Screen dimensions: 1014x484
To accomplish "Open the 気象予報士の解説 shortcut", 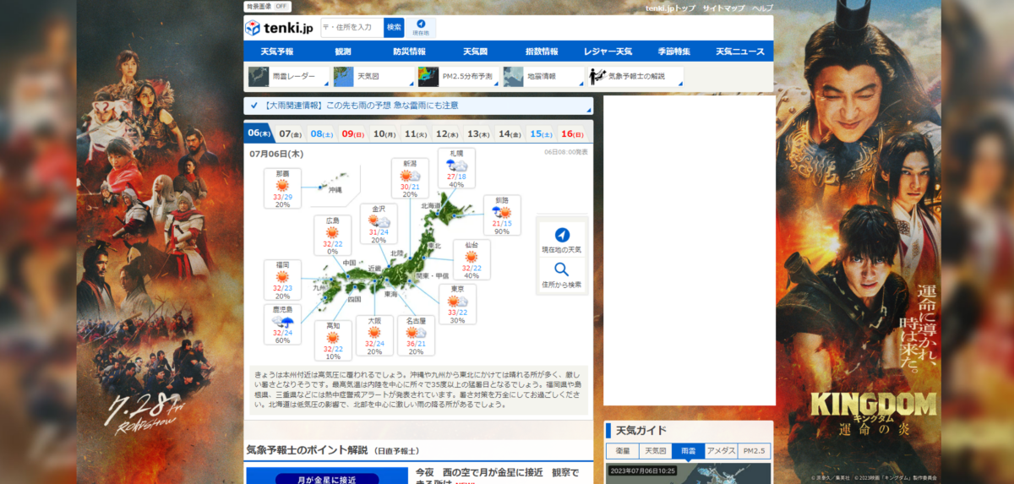I will [635, 77].
